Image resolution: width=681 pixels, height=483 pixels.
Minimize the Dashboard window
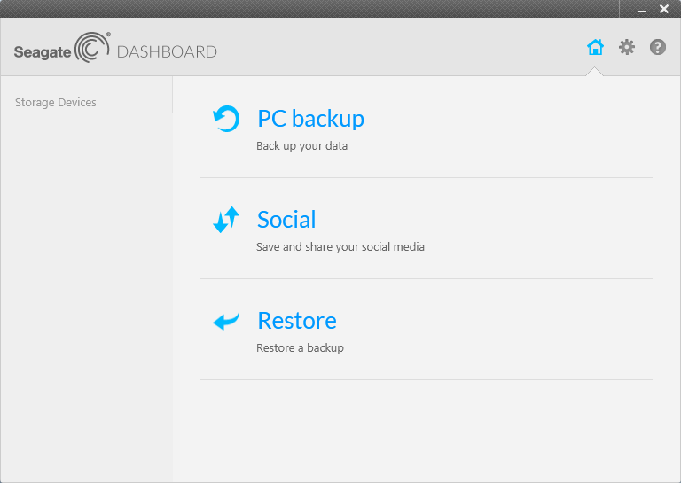[x=642, y=9]
